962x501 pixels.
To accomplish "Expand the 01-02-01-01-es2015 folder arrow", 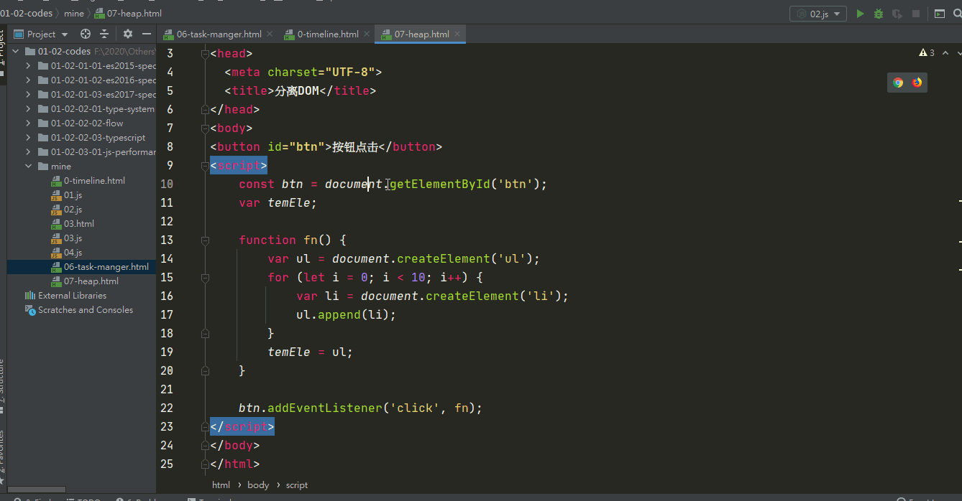I will [29, 66].
